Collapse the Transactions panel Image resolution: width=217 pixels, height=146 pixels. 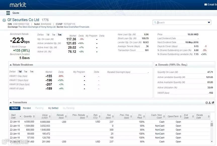(x=11, y=103)
